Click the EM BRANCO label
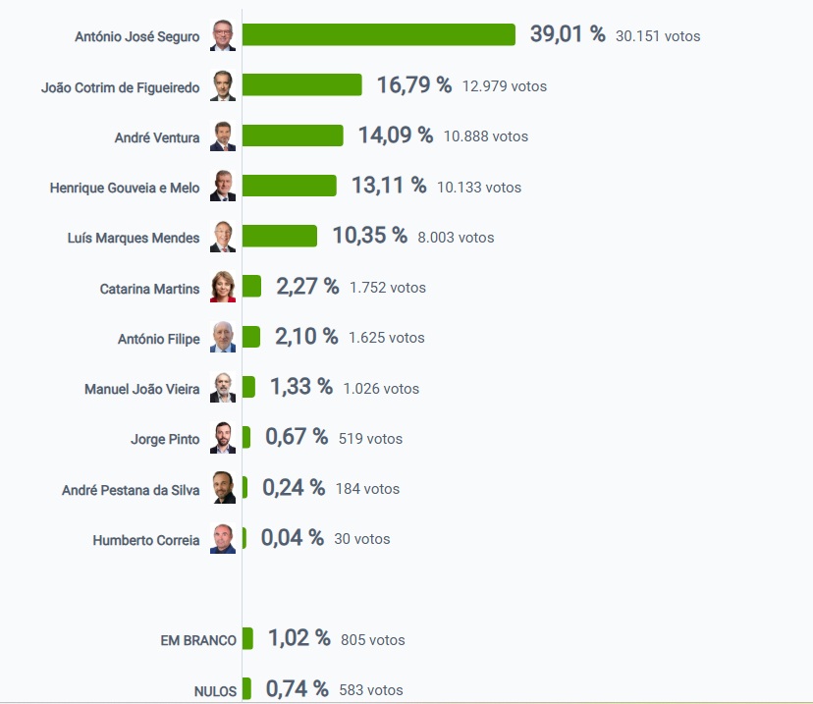The height and width of the screenshot is (704, 813). (198, 640)
